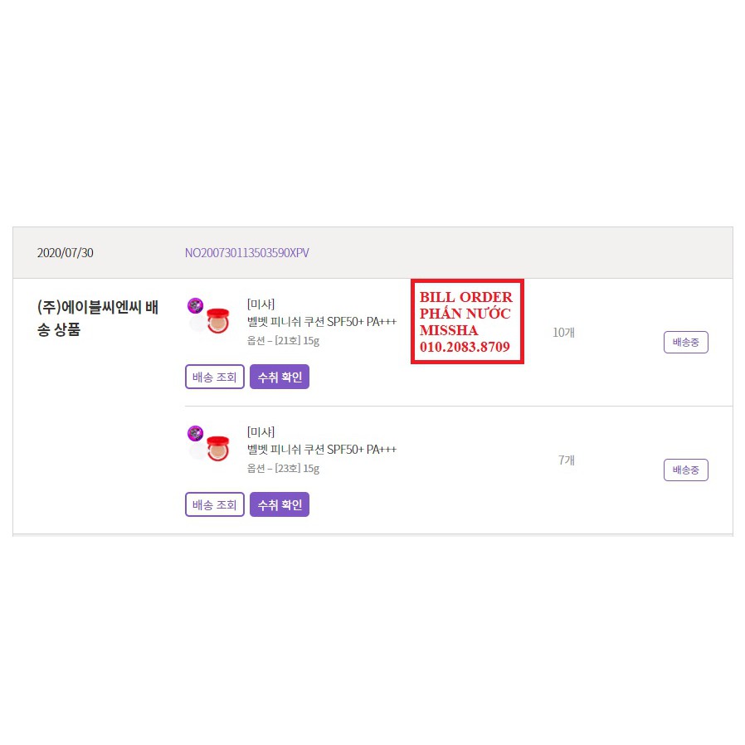The width and height of the screenshot is (745, 745).
Task: Select 배송중 status badge for 21호 cushion
Action: coord(685,342)
